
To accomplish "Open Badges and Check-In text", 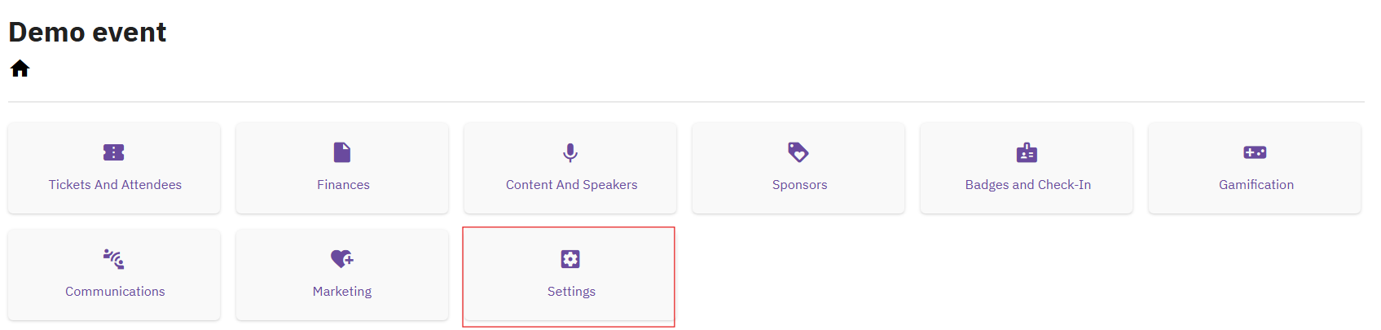I will click(1027, 185).
